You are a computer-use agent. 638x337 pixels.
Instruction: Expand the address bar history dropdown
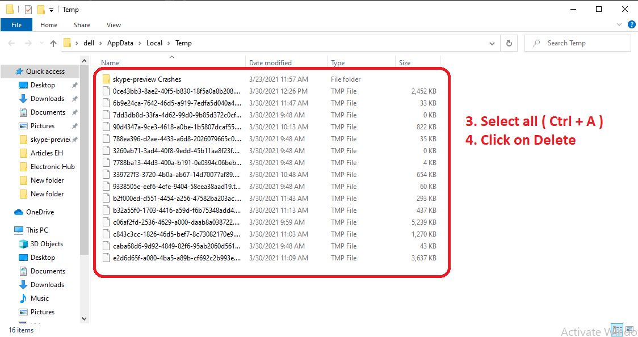click(x=492, y=43)
